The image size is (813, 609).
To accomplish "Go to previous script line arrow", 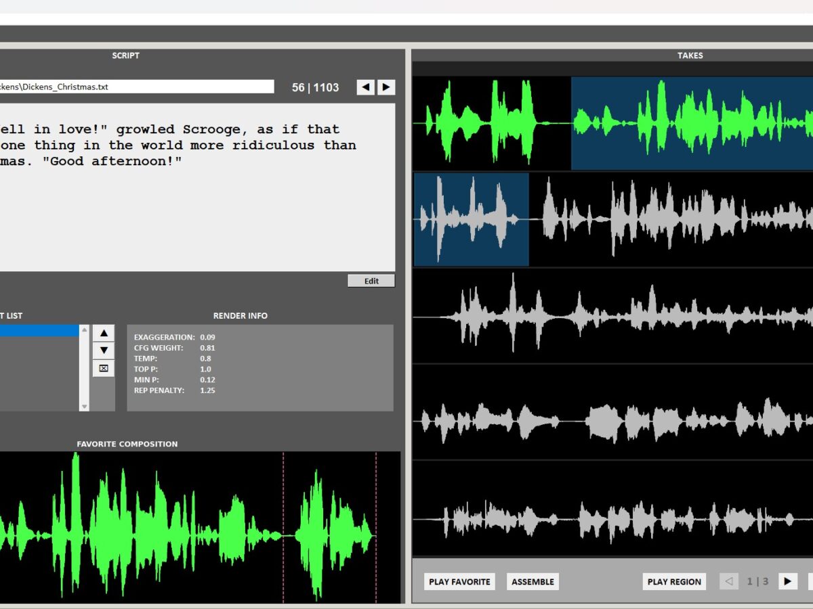I will click(366, 87).
